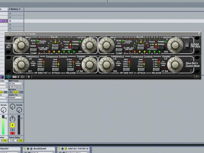This screenshot has height=153, width=204.
Task: Click the Ch2 THRESHOLD Lvl knob
Action: coord(107,65)
